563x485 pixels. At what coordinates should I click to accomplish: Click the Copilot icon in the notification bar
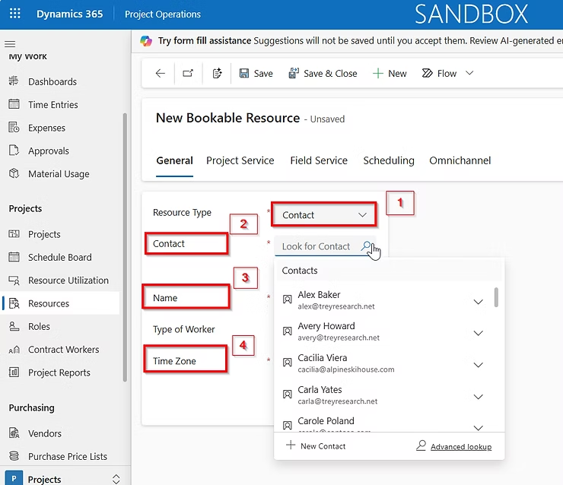point(146,41)
